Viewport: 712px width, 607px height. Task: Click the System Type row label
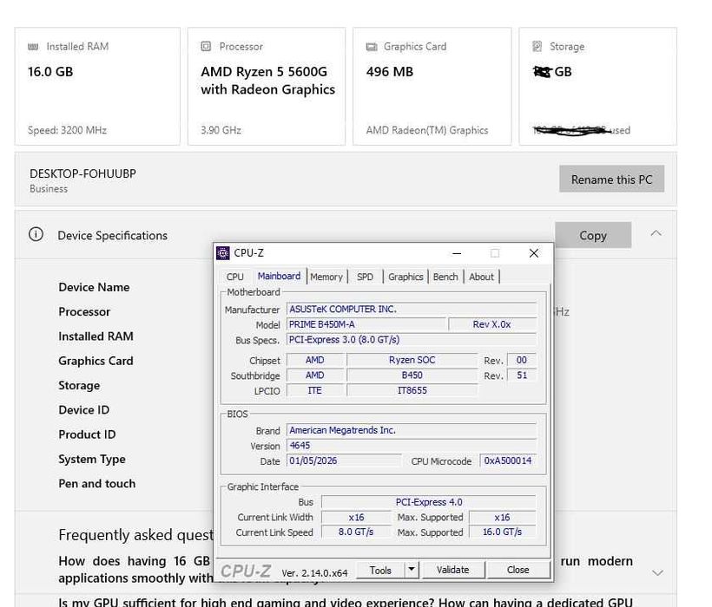point(92,460)
